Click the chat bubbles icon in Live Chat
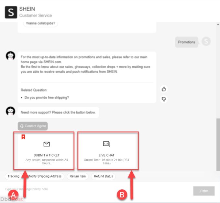Viewport: 220px width, 203px height. click(107, 144)
